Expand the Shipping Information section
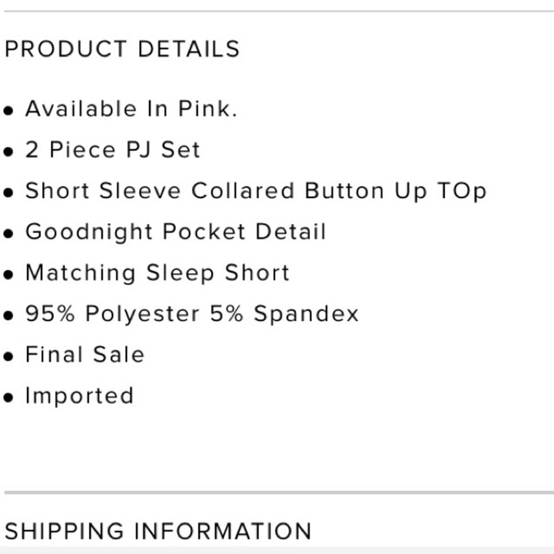The width and height of the screenshot is (554, 554). coord(158,531)
